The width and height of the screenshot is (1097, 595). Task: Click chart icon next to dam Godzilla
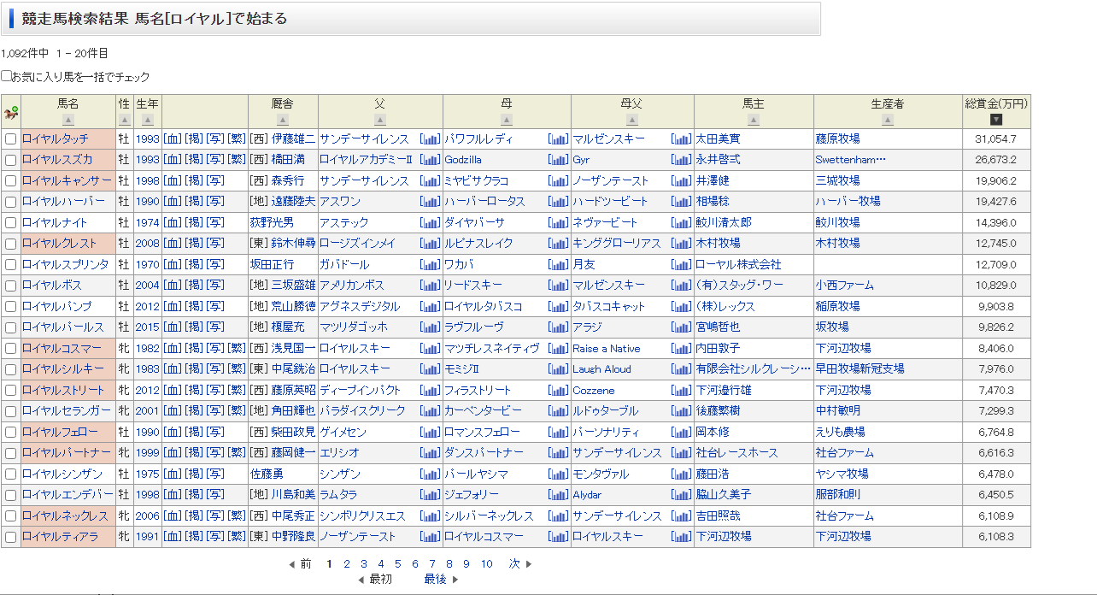click(558, 160)
